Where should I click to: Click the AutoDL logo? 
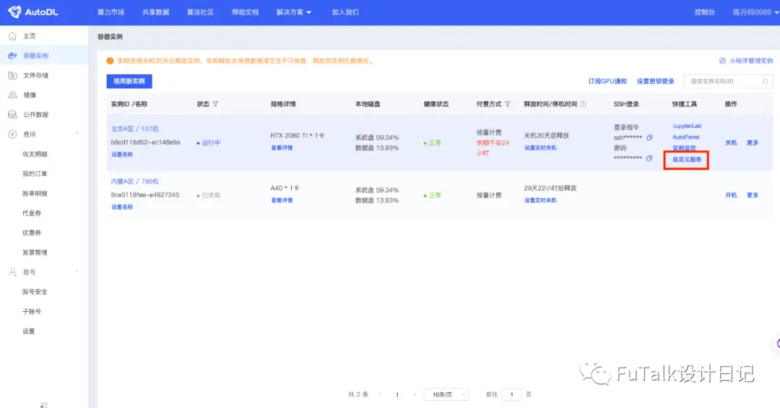(34, 12)
